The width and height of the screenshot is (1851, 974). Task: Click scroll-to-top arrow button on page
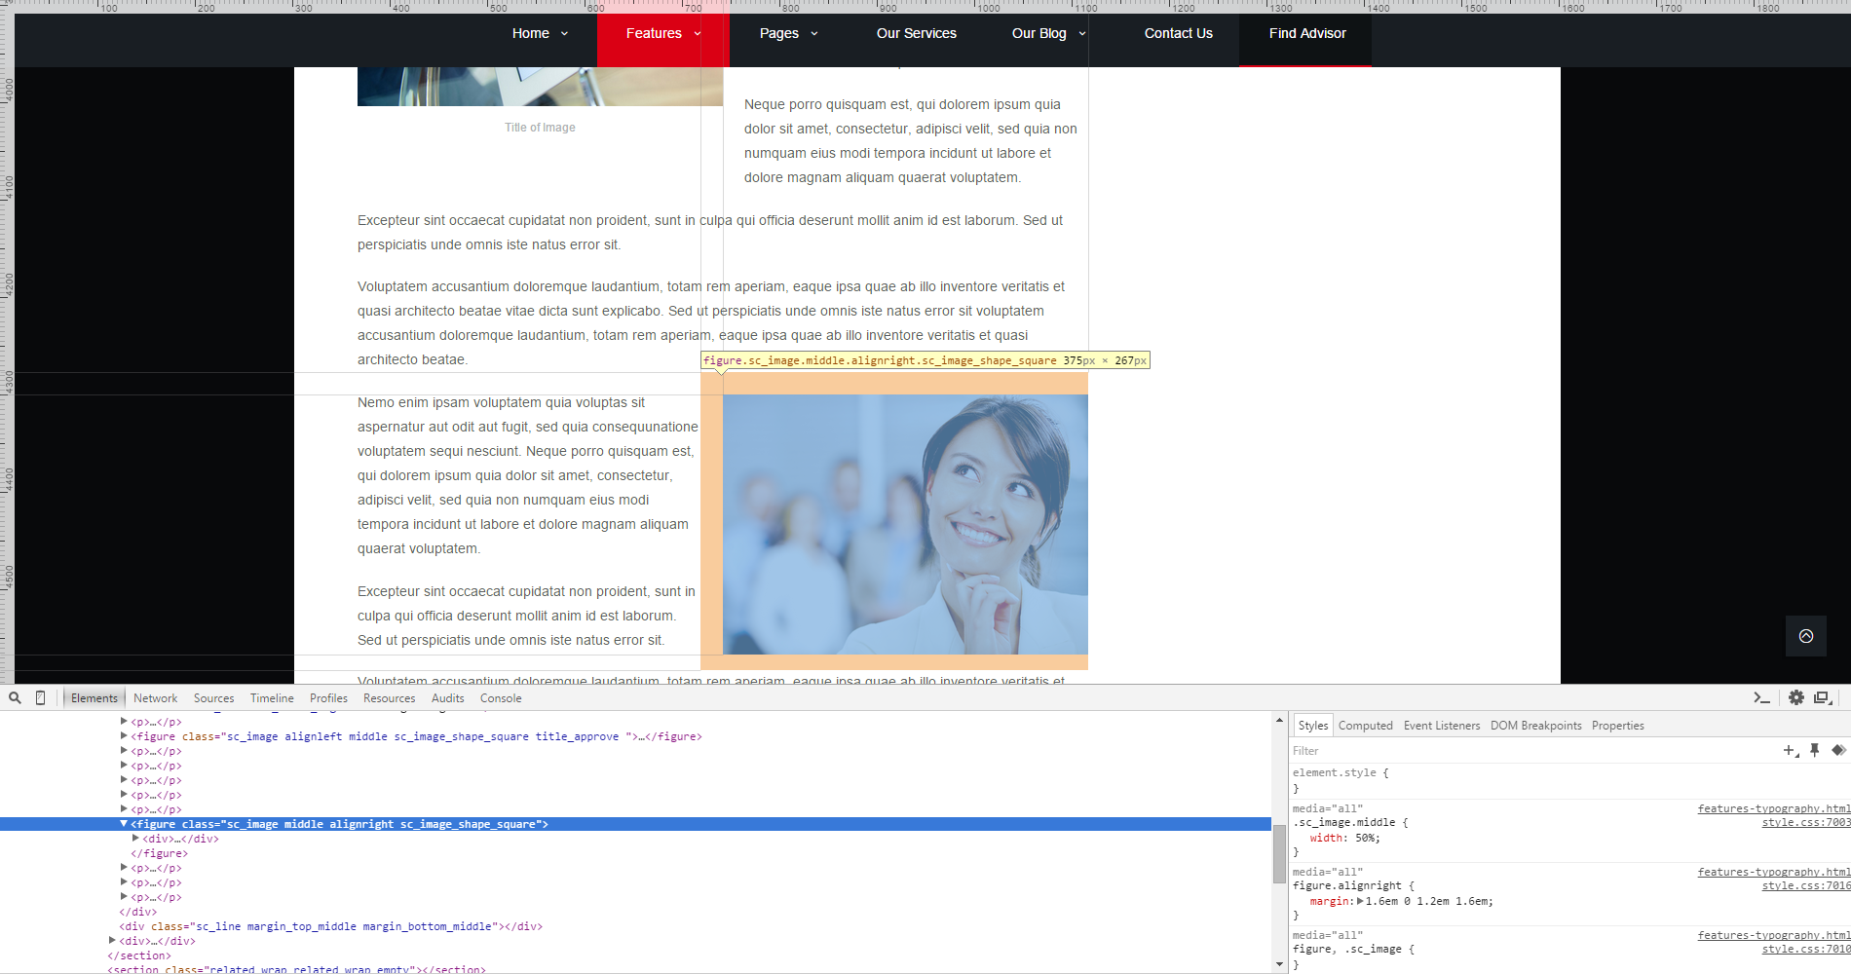(x=1805, y=636)
